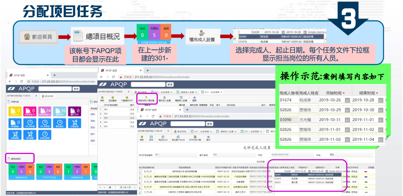
Task: Click account cell 03090 in the example table
Action: (x=289, y=120)
